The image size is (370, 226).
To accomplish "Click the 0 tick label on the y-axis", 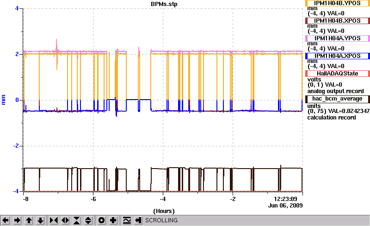I will (17, 100).
